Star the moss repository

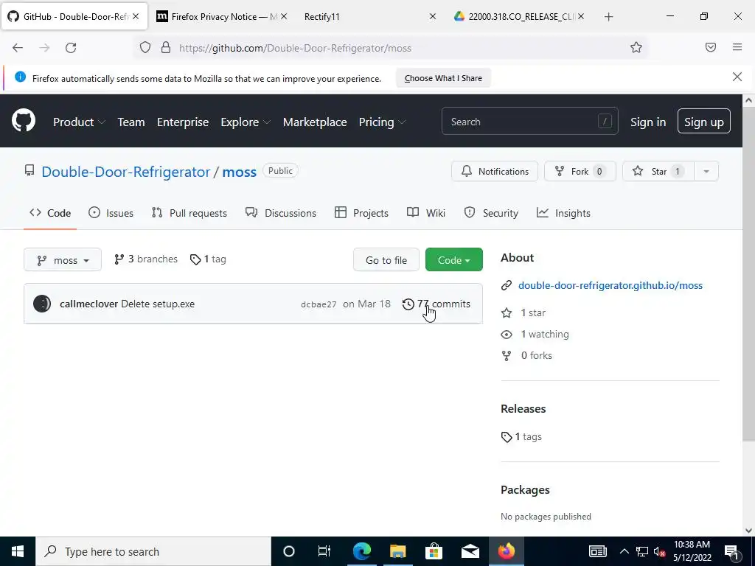(x=658, y=171)
